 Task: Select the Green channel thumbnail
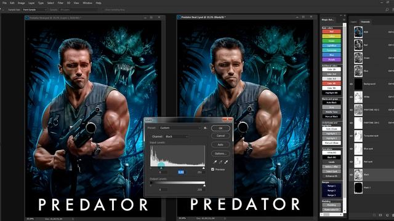[358, 58]
